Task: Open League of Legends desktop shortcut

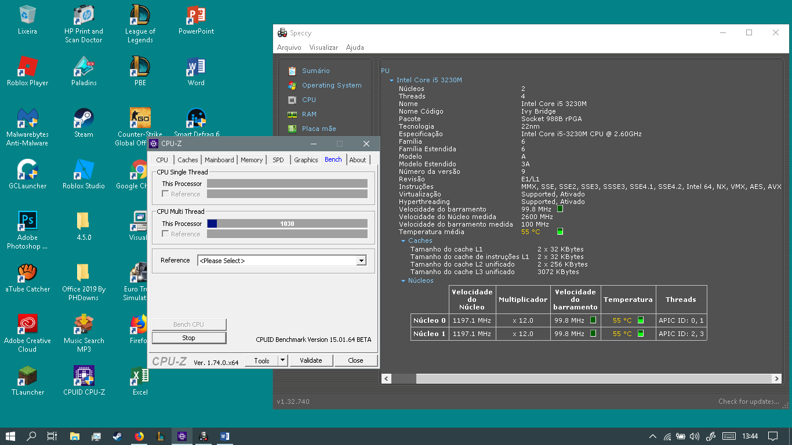Action: point(140,24)
